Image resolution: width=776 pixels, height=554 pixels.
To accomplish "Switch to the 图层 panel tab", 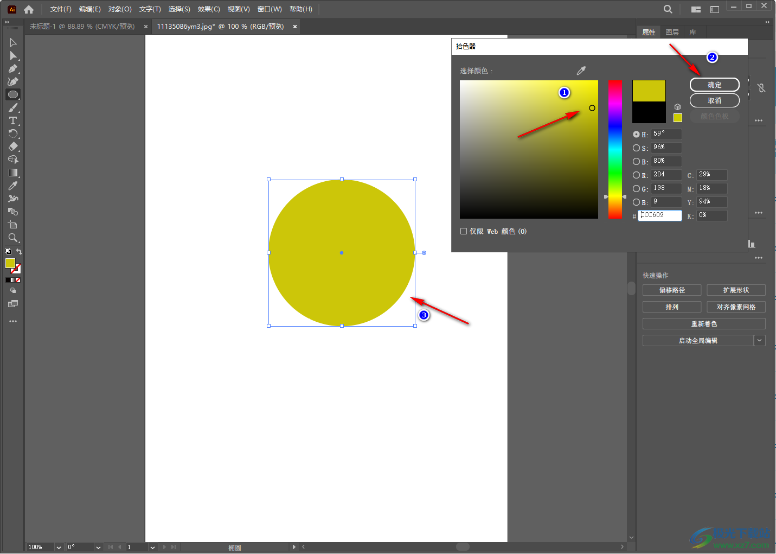I will [x=672, y=33].
